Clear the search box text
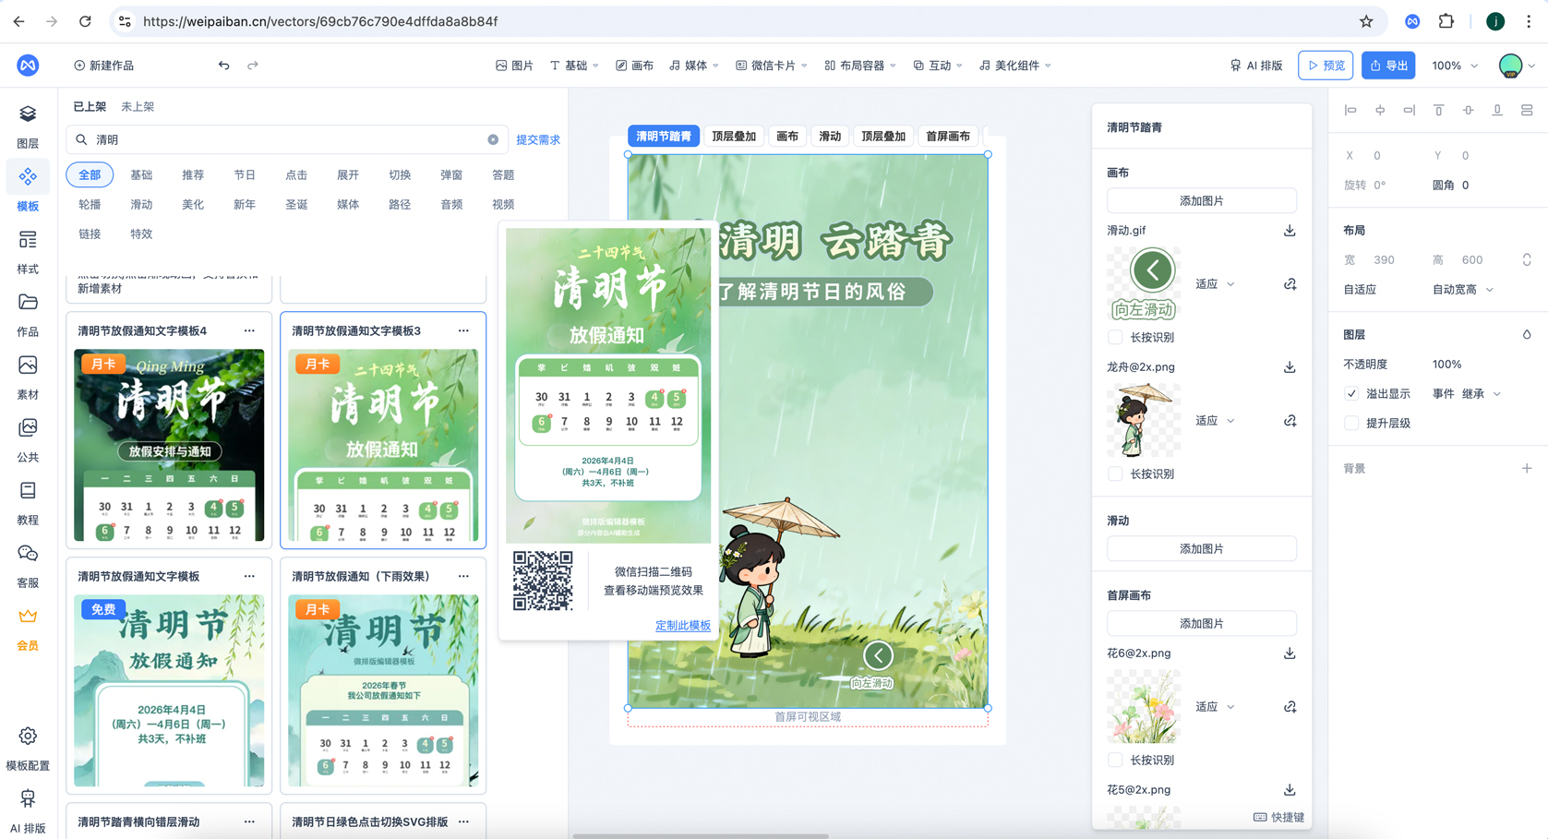Viewport: 1548px width, 839px height. 493,140
